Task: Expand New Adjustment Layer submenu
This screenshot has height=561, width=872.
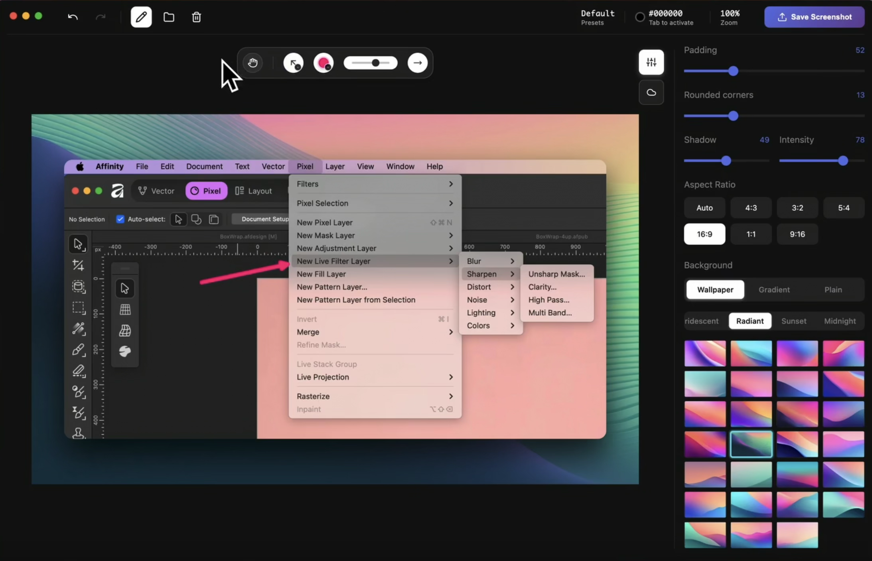Action: pos(375,248)
